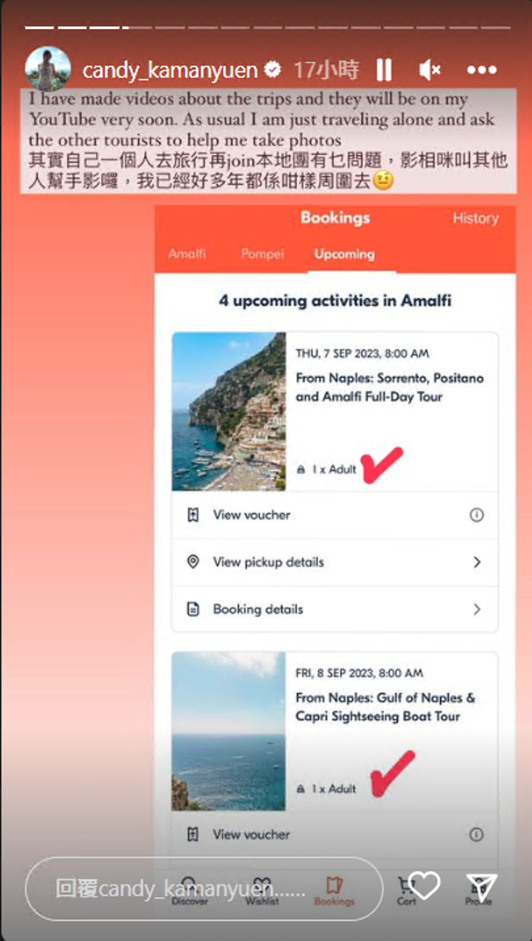
Task: Unmute the story audio
Action: point(430,70)
